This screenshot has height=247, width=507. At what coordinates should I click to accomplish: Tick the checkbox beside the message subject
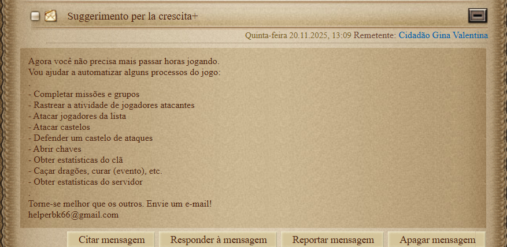(35, 16)
